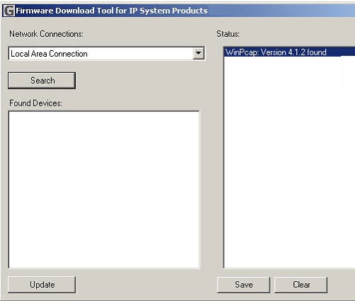Start device search with the Search button

(x=42, y=81)
